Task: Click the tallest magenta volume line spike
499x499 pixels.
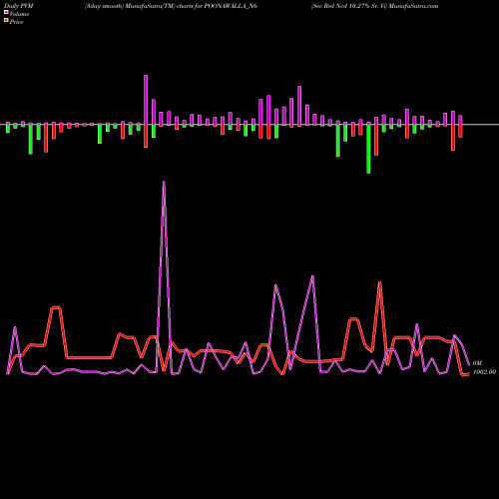Action: coord(164,183)
